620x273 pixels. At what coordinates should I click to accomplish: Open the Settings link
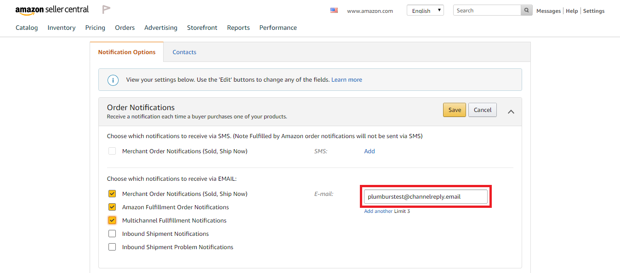pos(594,11)
